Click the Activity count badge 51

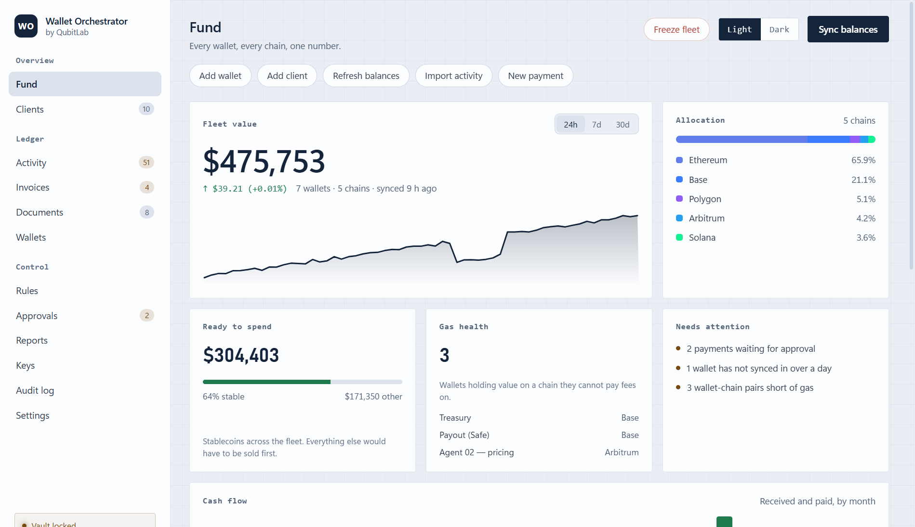coord(146,163)
